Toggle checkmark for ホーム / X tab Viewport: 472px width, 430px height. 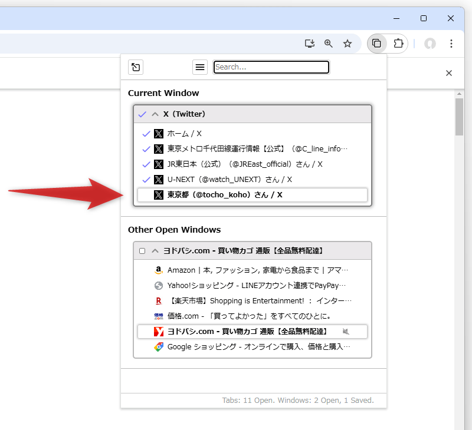(146, 134)
